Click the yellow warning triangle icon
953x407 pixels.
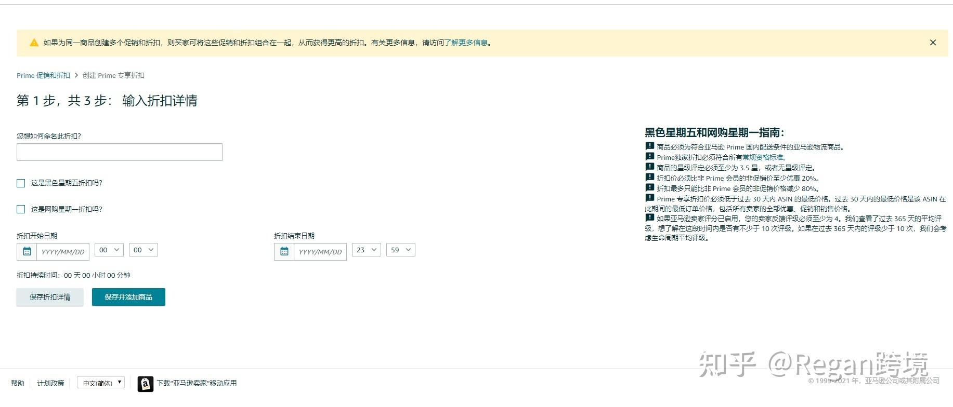click(34, 43)
